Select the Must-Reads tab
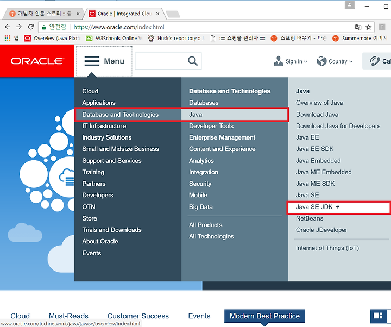The width and height of the screenshot is (391, 327). click(x=68, y=316)
